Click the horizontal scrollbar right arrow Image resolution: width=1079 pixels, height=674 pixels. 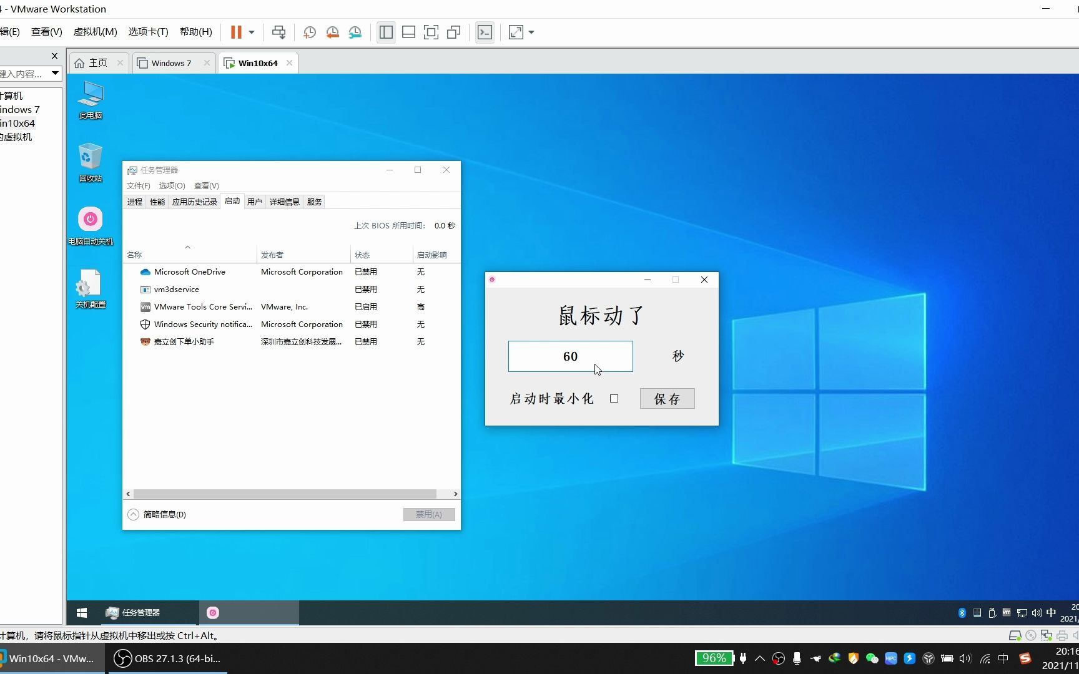pos(455,494)
